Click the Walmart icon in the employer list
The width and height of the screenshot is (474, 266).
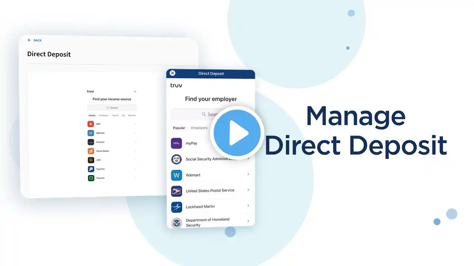point(176,175)
